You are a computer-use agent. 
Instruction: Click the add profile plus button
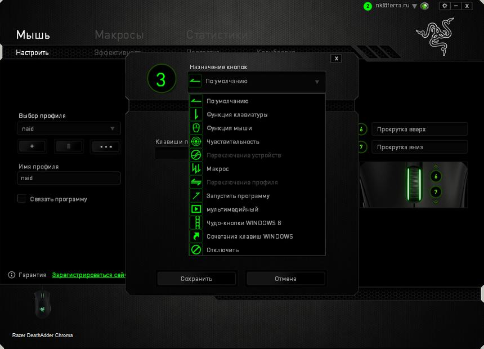coord(32,146)
